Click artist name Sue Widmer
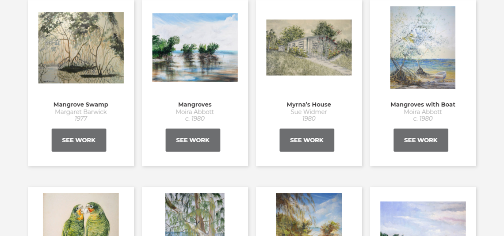Image resolution: width=504 pixels, height=236 pixels. coord(309,112)
